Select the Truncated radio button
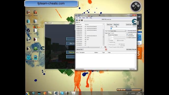This screenshot has width=169, height=95. tap(127, 34)
